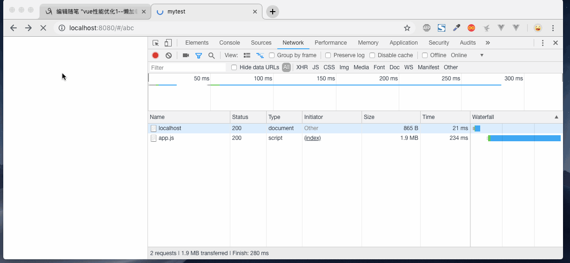
Task: Open DevTools three-dot customize menu
Action: (x=543, y=43)
